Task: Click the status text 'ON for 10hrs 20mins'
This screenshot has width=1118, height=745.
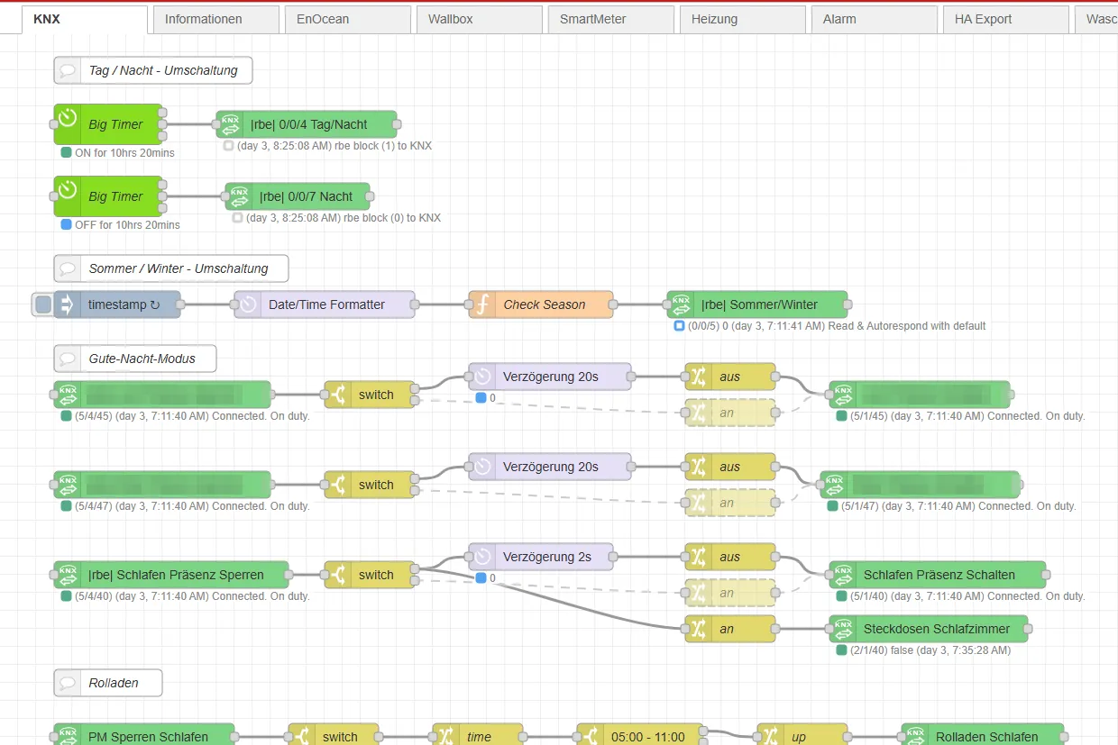Action: pyautogui.click(x=124, y=153)
